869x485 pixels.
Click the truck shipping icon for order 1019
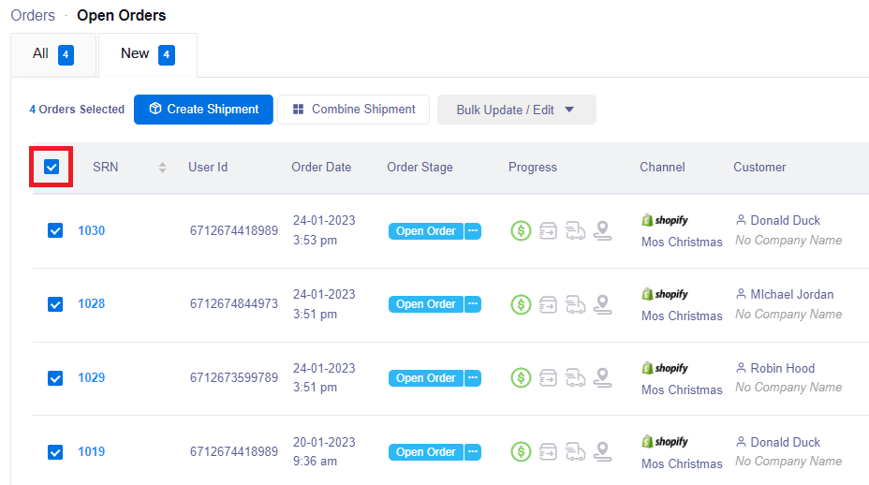point(575,451)
